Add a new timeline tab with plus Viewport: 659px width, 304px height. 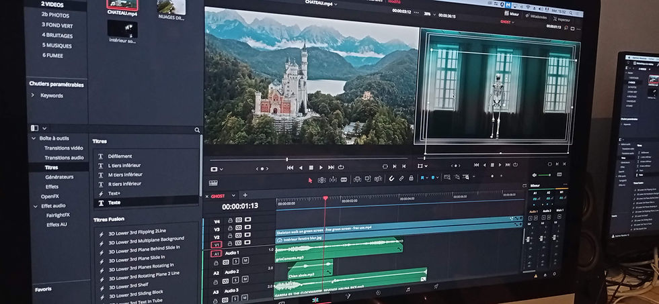point(245,195)
